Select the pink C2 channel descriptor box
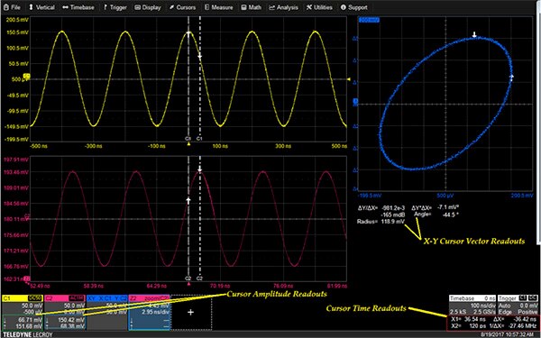 [x=65, y=312]
